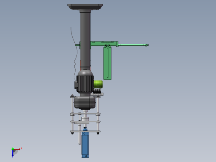Select the black fittings block beside the motor
The width and height of the screenshot is (216, 162).
pyautogui.click(x=97, y=92)
